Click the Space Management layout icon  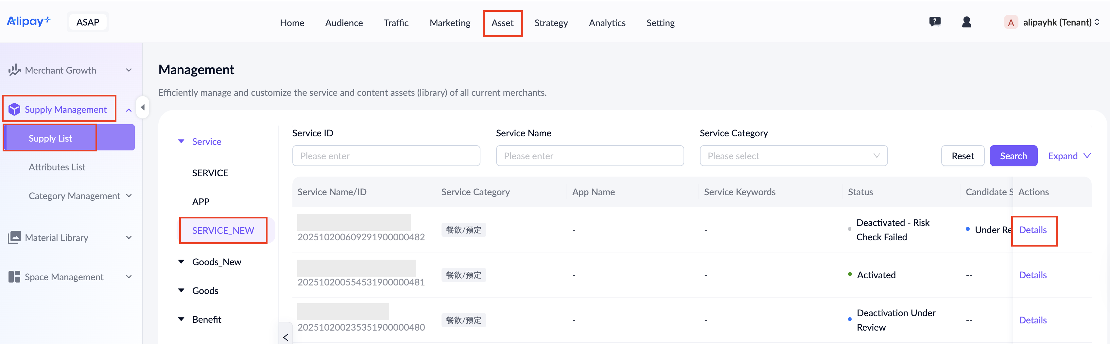coord(14,277)
